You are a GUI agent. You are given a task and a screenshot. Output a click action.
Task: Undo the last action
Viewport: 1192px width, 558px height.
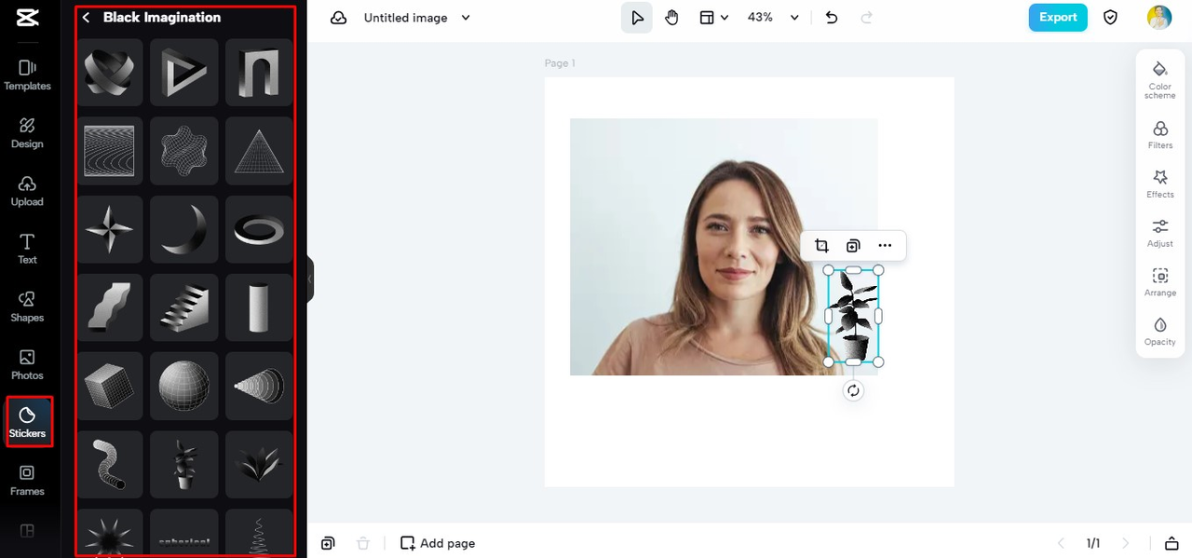point(832,18)
